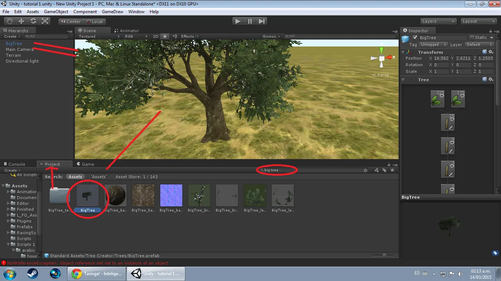Open the File menu
The image size is (501, 281).
[6, 11]
